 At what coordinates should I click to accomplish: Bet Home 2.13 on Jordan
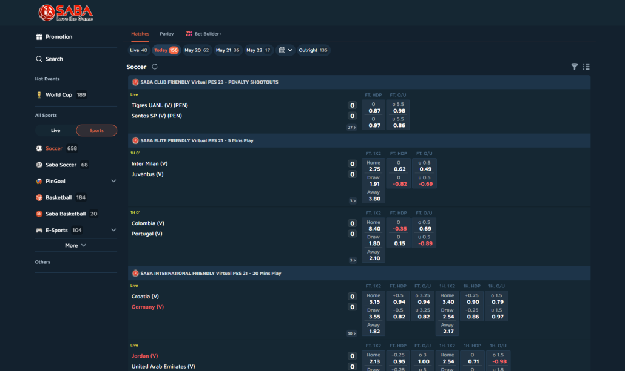[374, 358]
